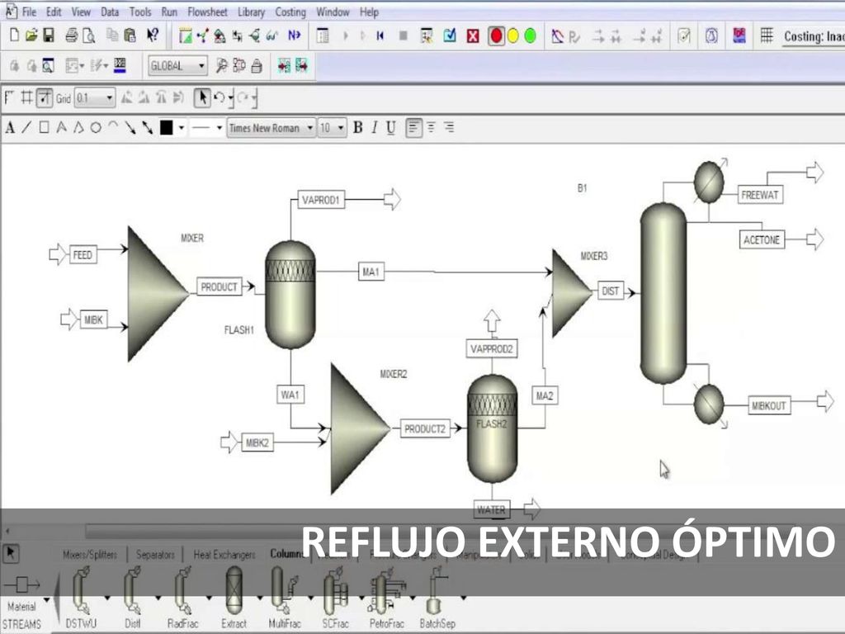Switch to Mixers/Splitters tab
The height and width of the screenshot is (634, 845).
90,555
